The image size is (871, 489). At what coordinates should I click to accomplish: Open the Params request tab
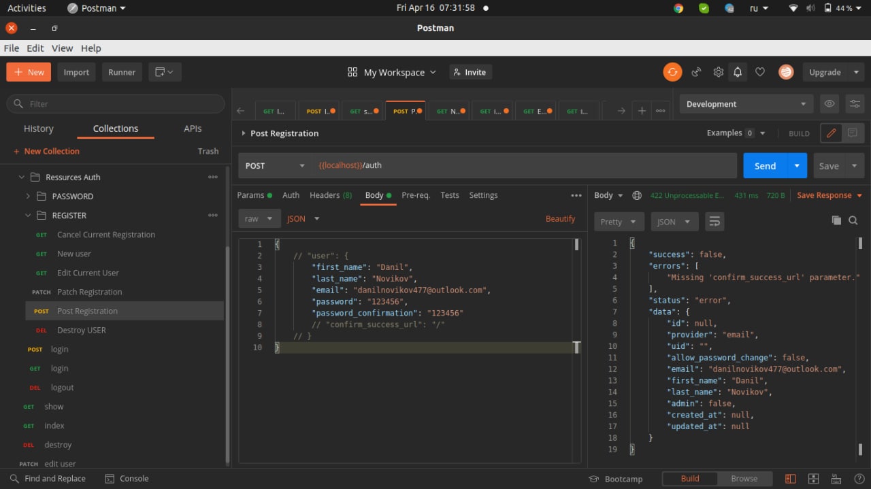(254, 195)
